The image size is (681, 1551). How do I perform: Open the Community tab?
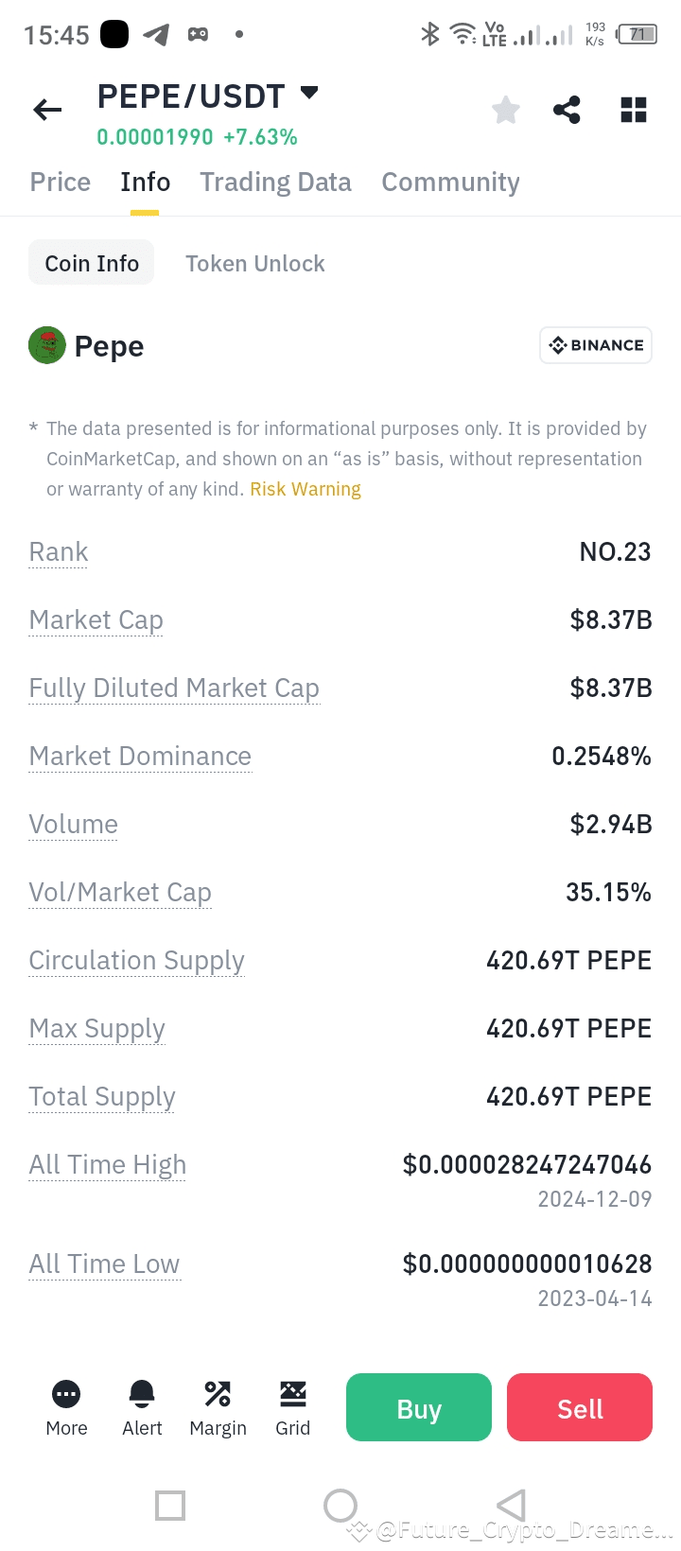click(x=450, y=182)
